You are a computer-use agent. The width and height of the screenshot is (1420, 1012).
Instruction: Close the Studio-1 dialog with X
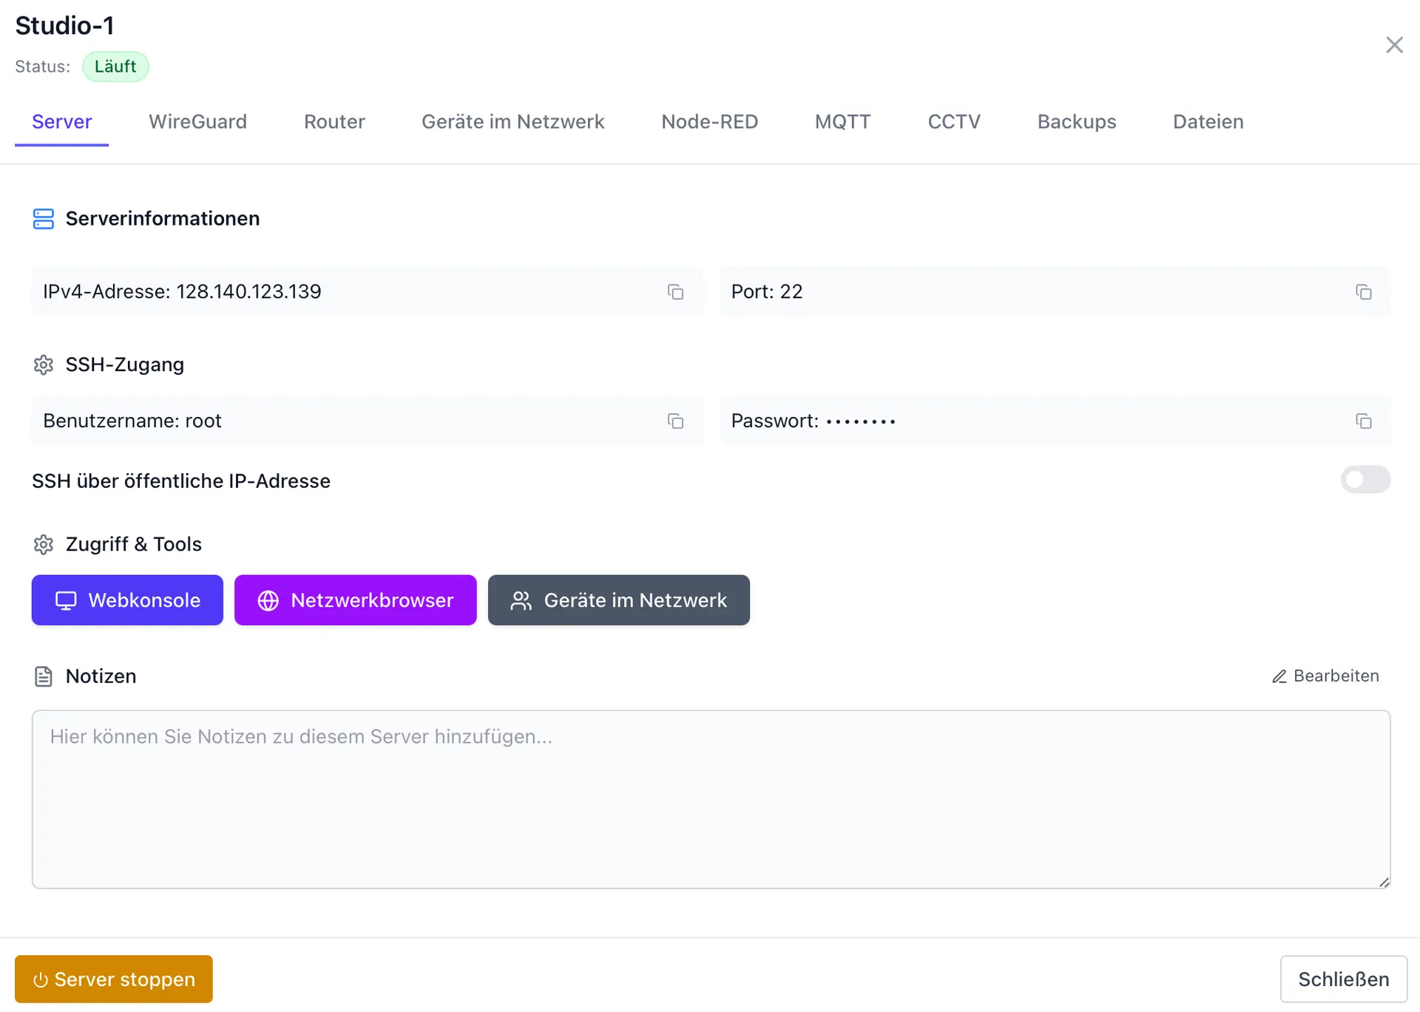(x=1394, y=45)
